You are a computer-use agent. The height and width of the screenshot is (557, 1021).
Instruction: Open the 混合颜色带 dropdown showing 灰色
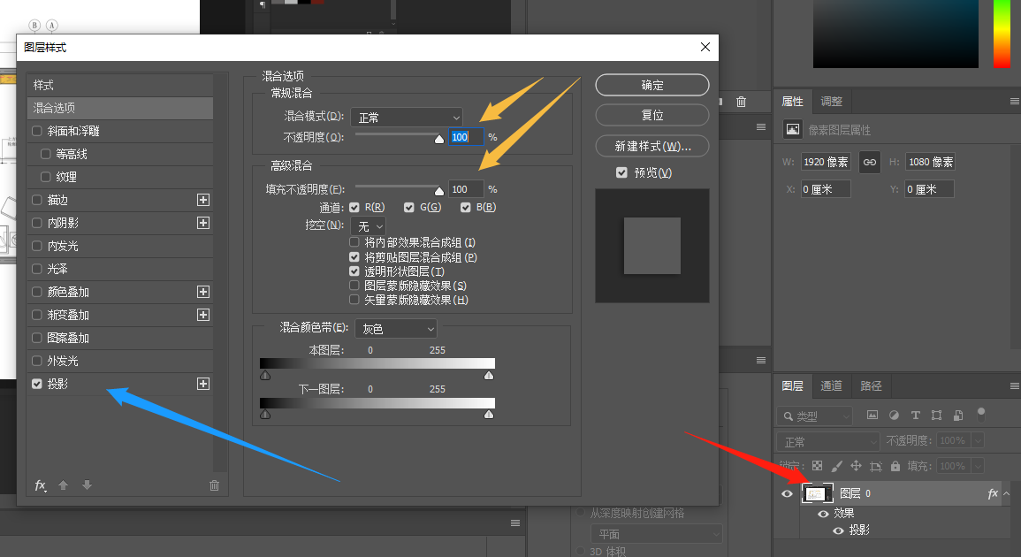click(x=396, y=329)
